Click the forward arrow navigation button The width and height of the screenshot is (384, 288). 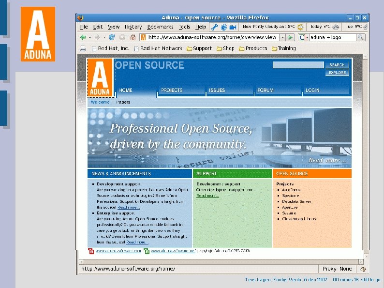pos(98,37)
